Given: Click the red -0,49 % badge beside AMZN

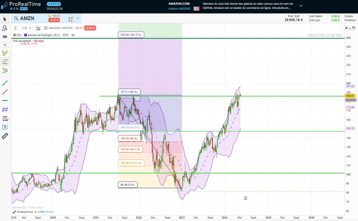Looking at the screenshot, I should (x=54, y=20).
